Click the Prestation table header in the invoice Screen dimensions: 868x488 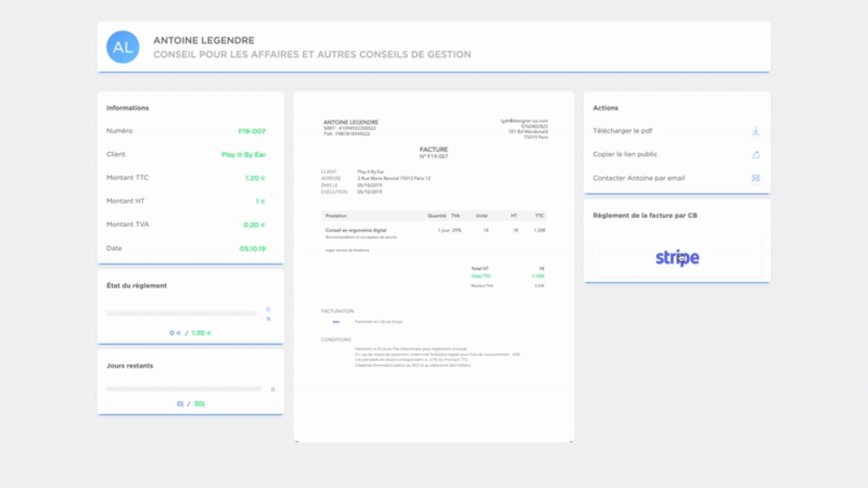[x=336, y=215]
